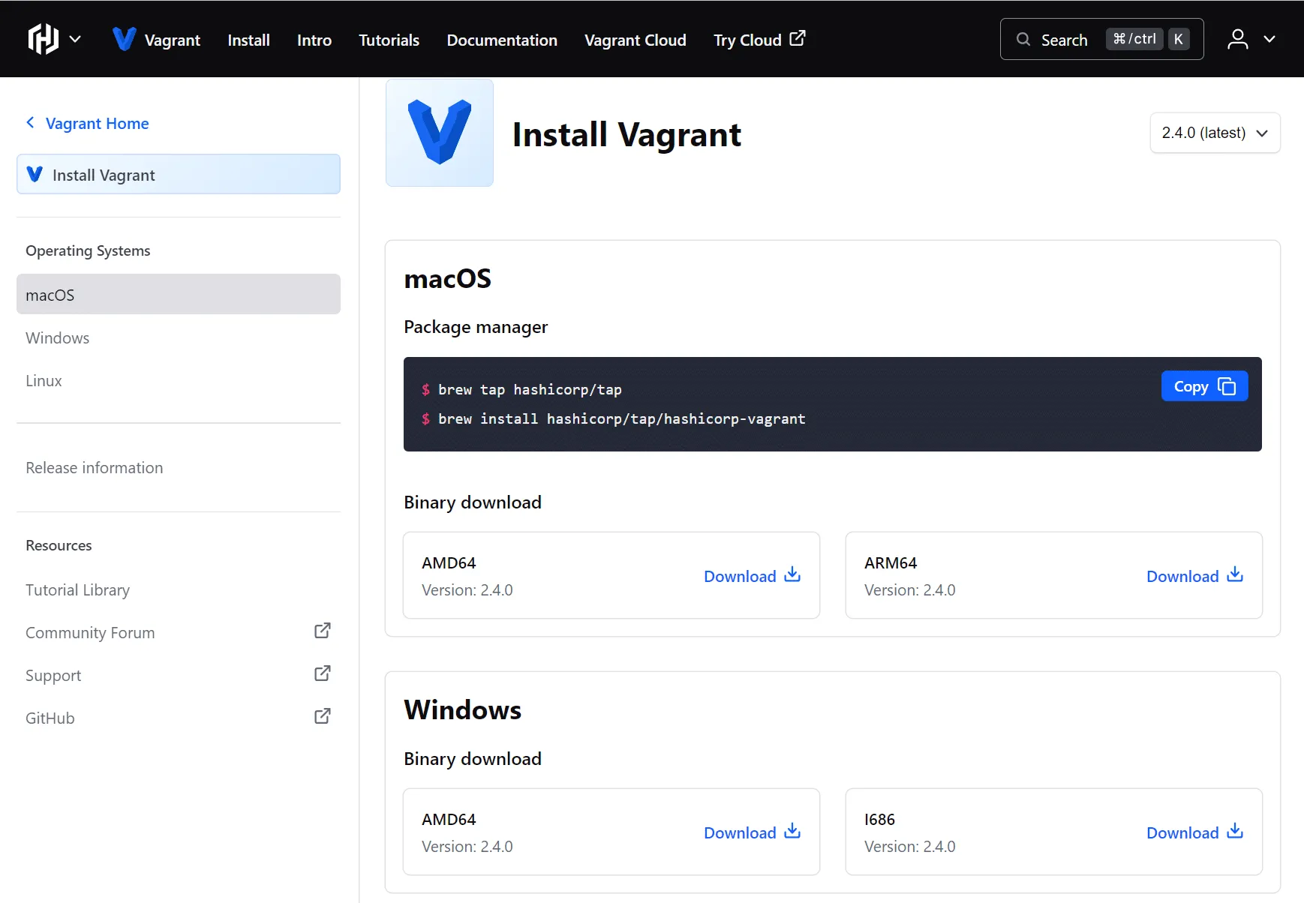
Task: Click the Vagrant icon in Install Vagrant row
Action: point(35,174)
